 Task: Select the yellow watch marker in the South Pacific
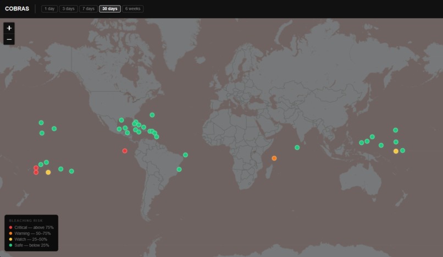pos(48,172)
